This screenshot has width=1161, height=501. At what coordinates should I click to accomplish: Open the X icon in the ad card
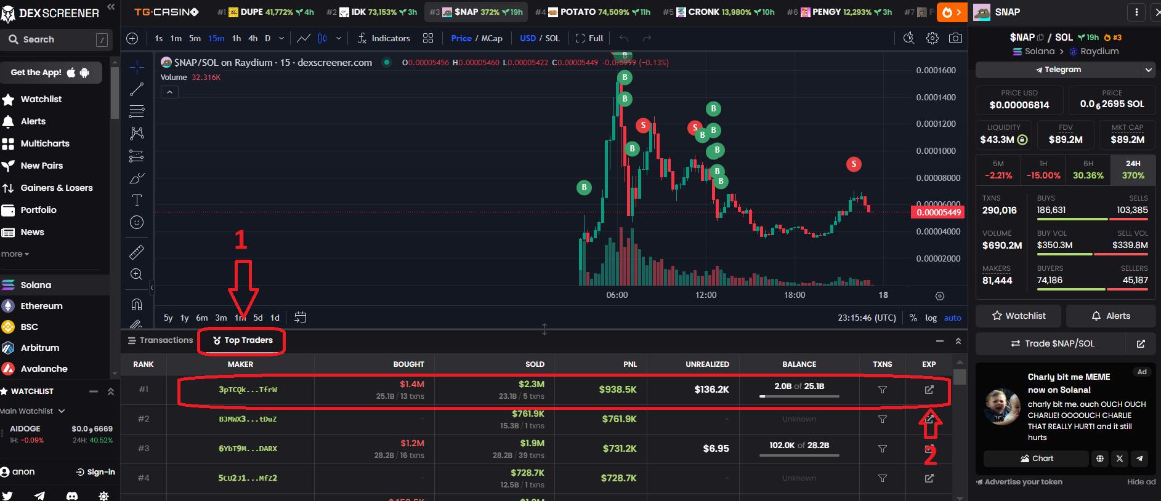(x=1120, y=459)
